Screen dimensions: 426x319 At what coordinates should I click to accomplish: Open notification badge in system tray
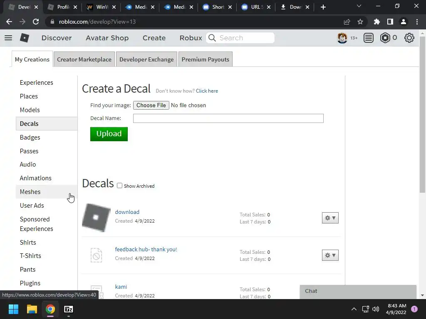414,309
